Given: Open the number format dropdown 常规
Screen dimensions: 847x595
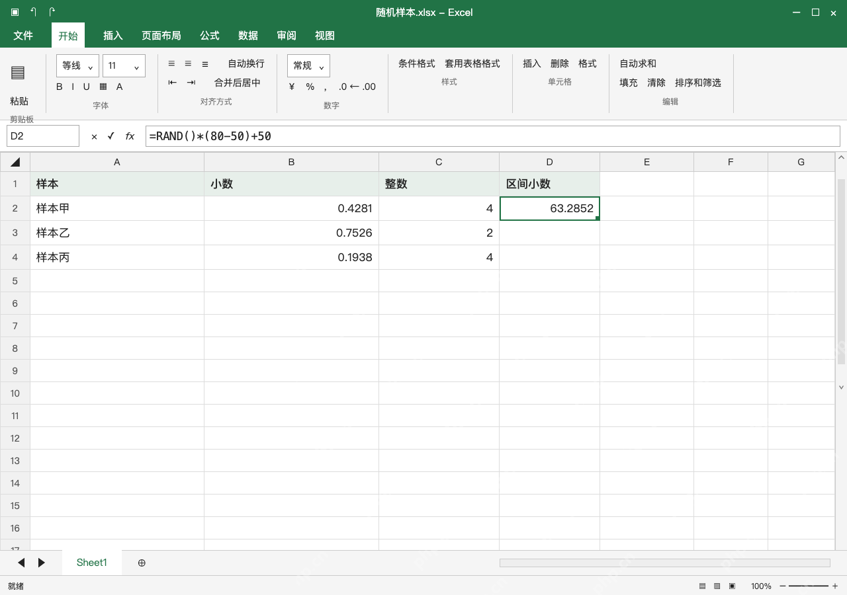Looking at the screenshot, I should [308, 65].
